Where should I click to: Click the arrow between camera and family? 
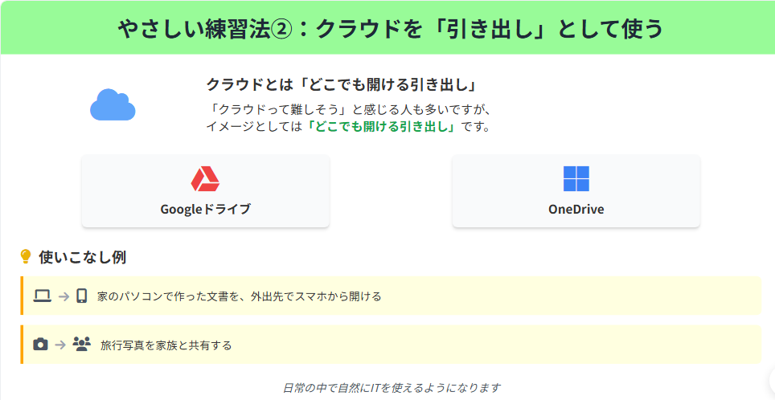pos(60,345)
